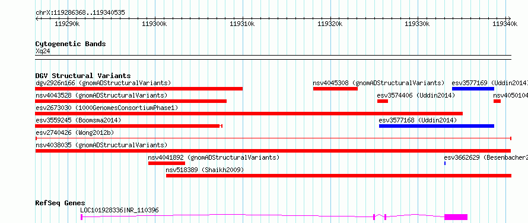This screenshot has height=223, width=528.
Task: Click small red bar under esv3574406
Action: pos(383,101)
